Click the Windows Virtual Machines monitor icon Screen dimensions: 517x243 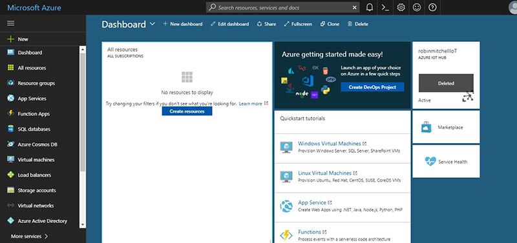coord(286,147)
